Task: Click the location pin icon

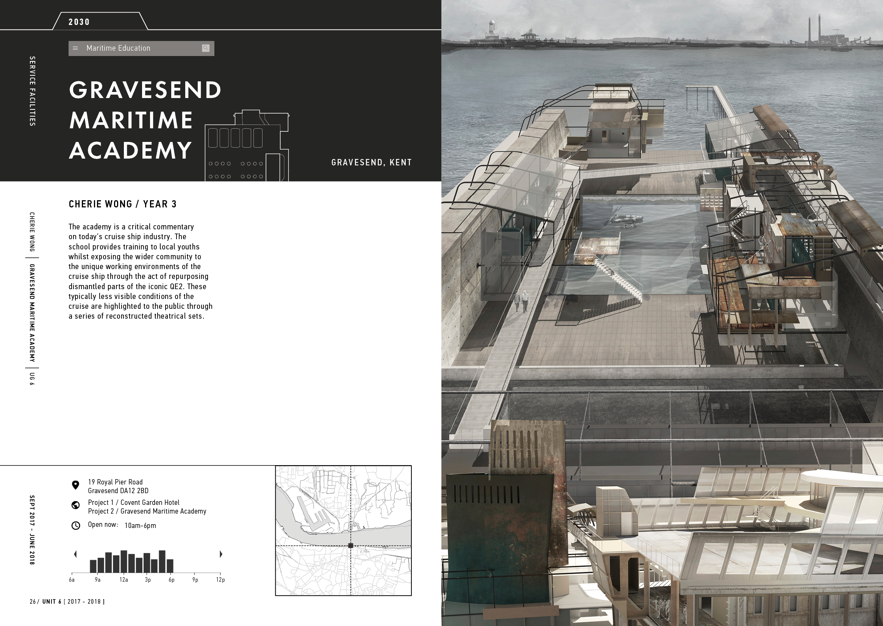Action: point(76,485)
